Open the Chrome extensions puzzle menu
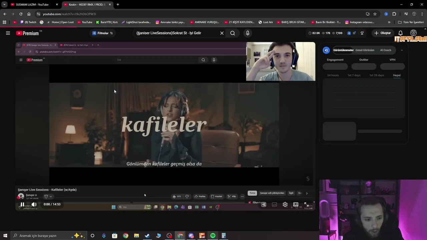This screenshot has height=240, width=427. click(394, 14)
